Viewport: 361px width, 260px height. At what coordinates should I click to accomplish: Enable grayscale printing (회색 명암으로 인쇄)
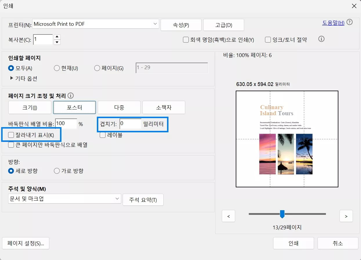(186, 40)
